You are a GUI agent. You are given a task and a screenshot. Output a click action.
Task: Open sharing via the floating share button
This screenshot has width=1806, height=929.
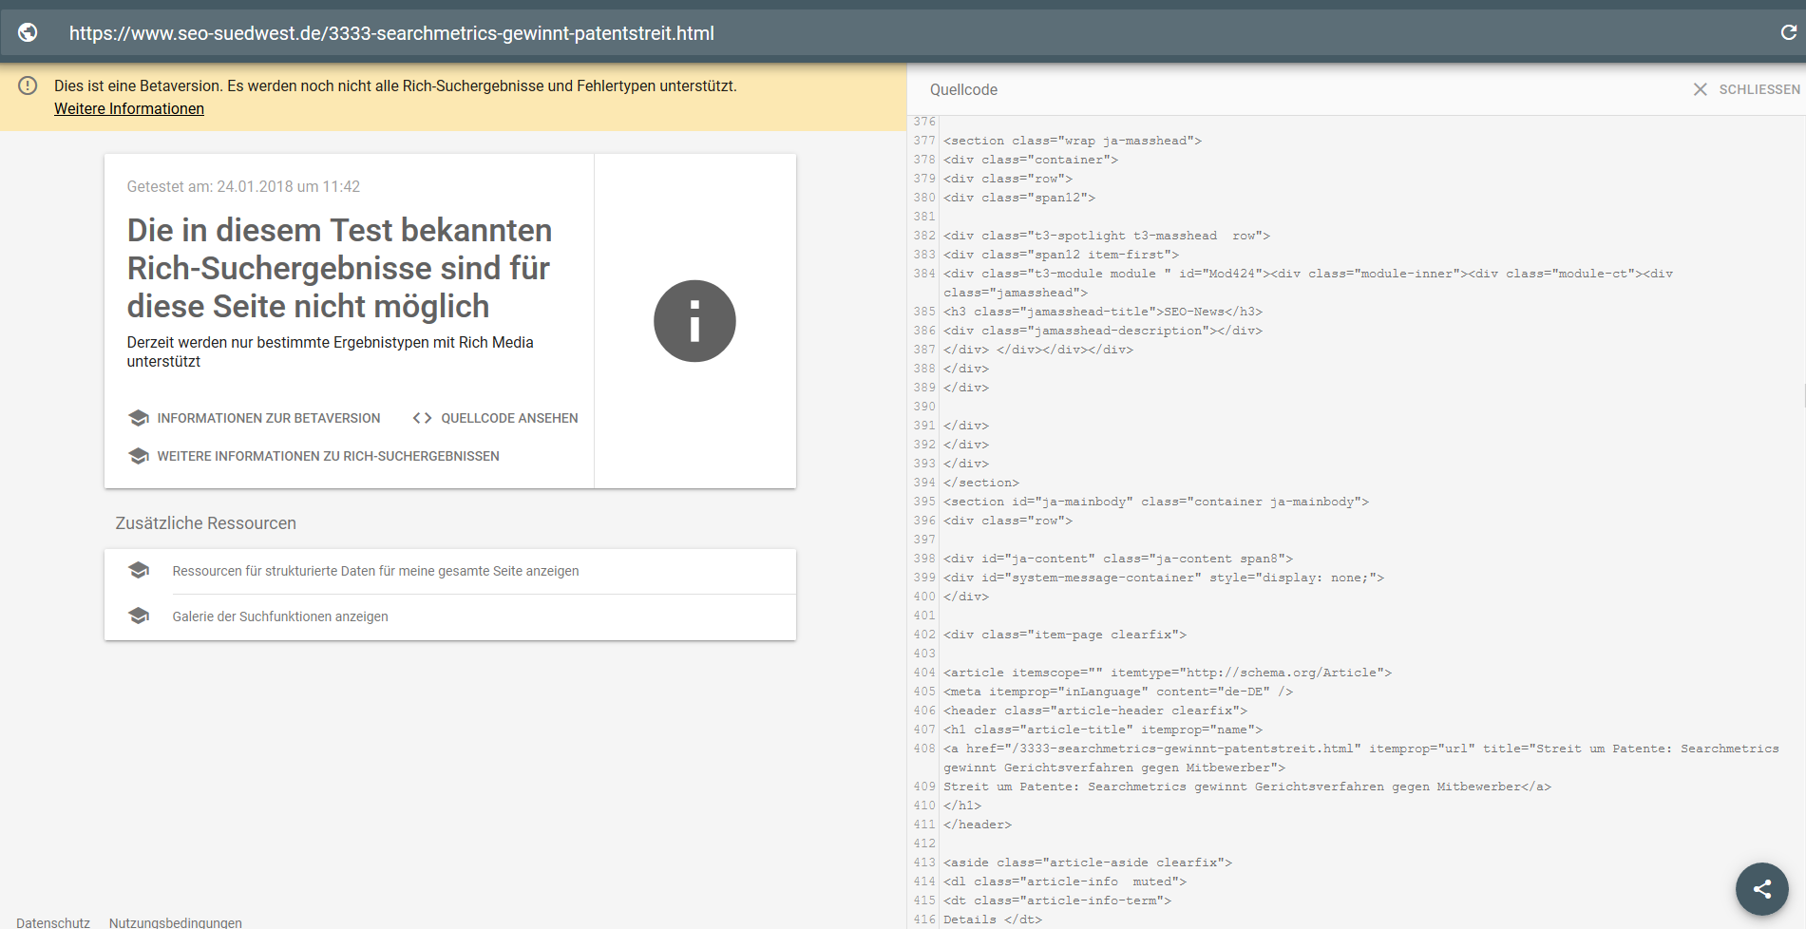click(1761, 889)
